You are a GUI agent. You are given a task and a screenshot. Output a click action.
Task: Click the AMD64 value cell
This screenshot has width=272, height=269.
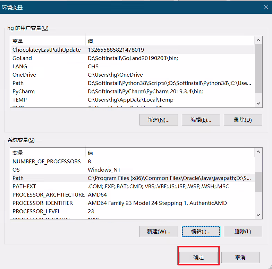[x=97, y=195]
